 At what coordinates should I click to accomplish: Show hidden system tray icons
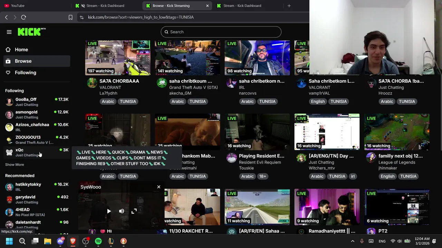pos(353,241)
